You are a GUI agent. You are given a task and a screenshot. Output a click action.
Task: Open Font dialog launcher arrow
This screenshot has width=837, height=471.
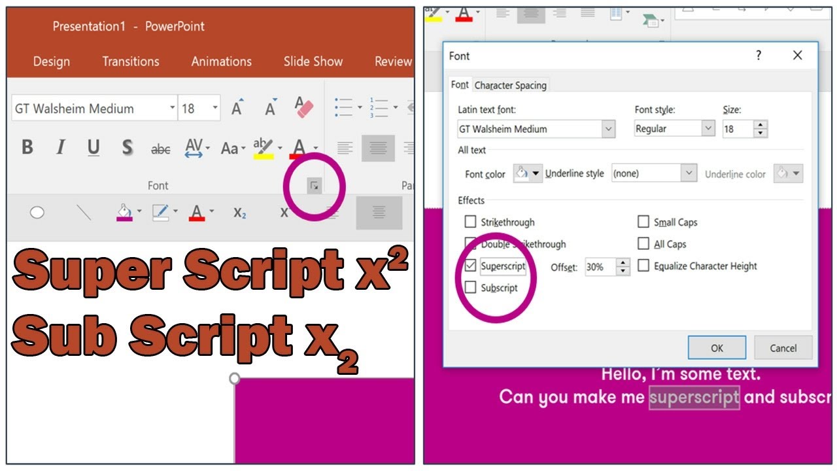click(315, 186)
